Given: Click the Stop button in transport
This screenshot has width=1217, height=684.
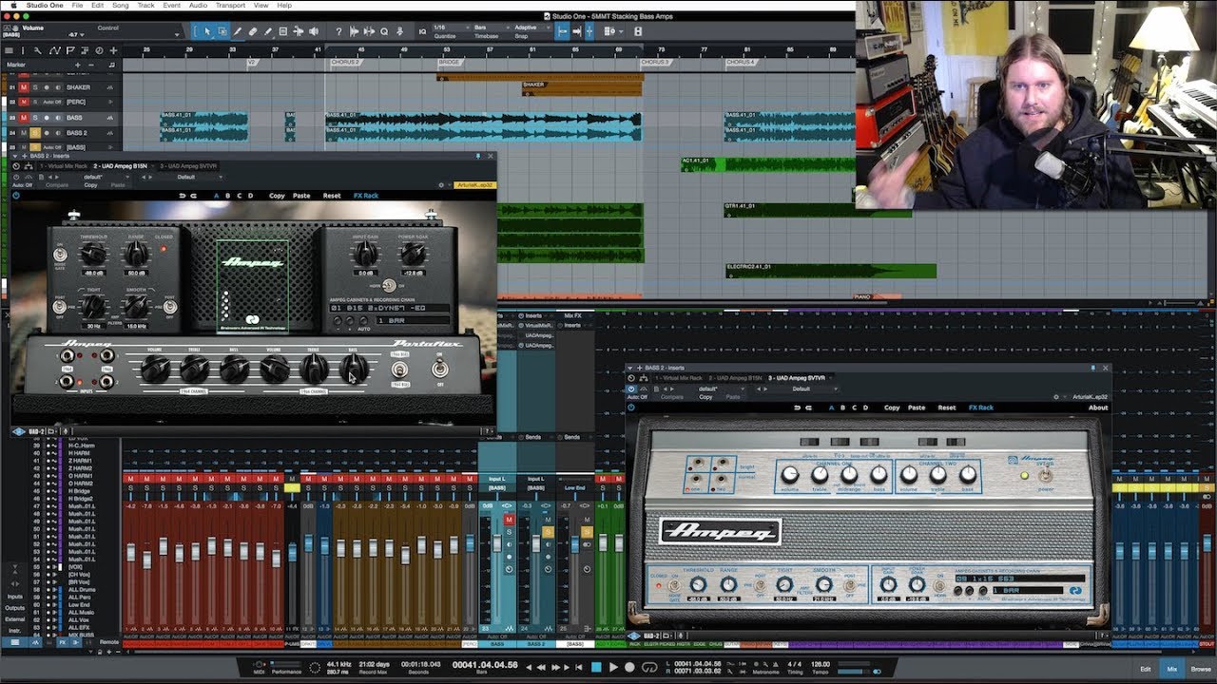Looking at the screenshot, I should [596, 667].
